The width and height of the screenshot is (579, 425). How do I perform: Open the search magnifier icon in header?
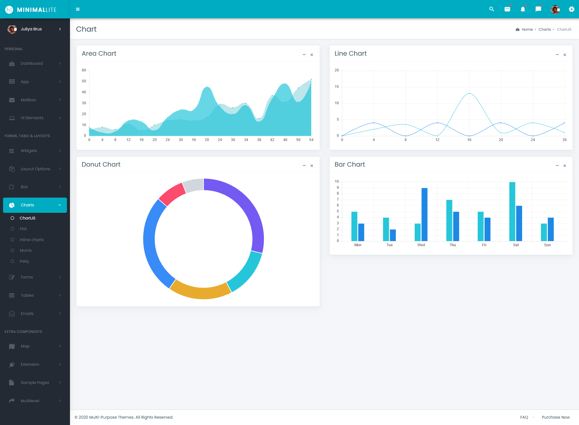tap(491, 9)
